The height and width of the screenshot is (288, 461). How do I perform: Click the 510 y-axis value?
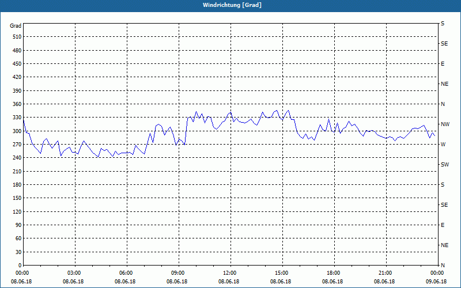pyautogui.click(x=17, y=37)
